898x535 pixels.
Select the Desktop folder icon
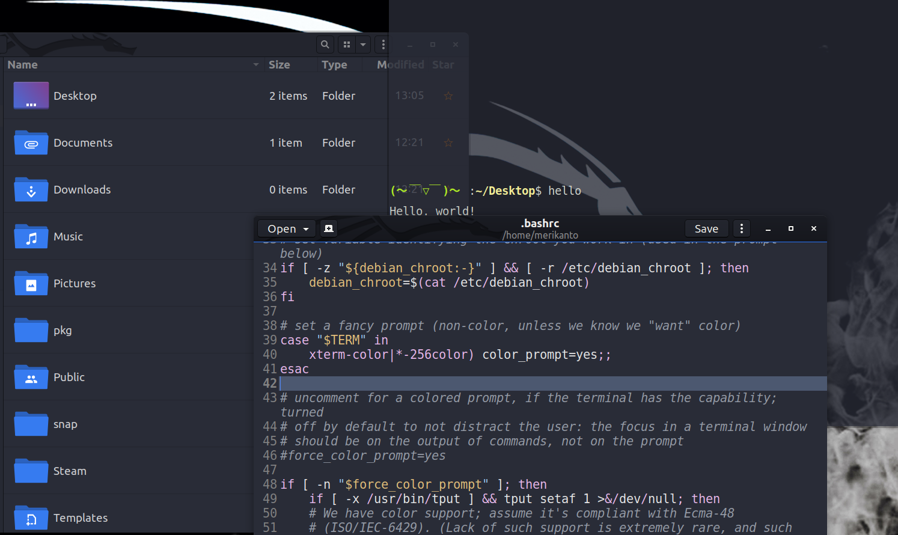[x=31, y=96]
